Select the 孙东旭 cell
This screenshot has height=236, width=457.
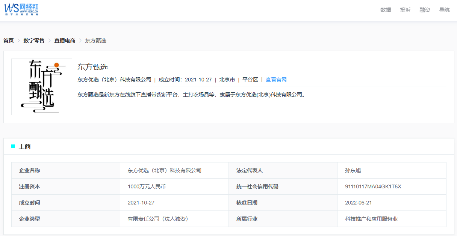(x=392, y=170)
